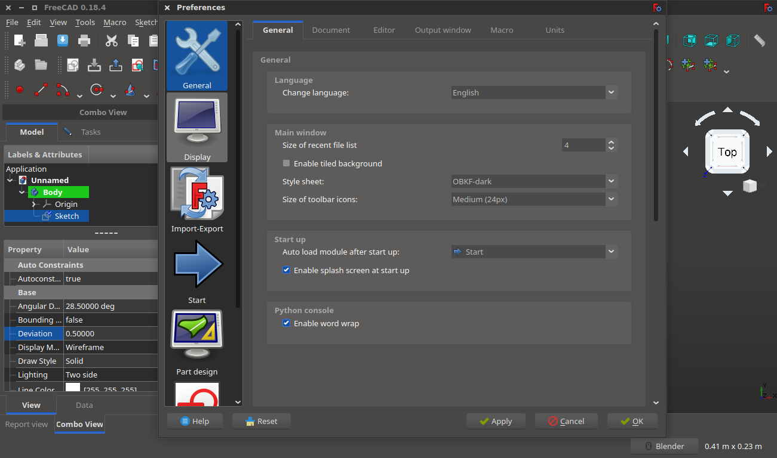Viewport: 777px width, 458px height.
Task: Uncheck Enable word wrap for Python console
Action: click(287, 323)
